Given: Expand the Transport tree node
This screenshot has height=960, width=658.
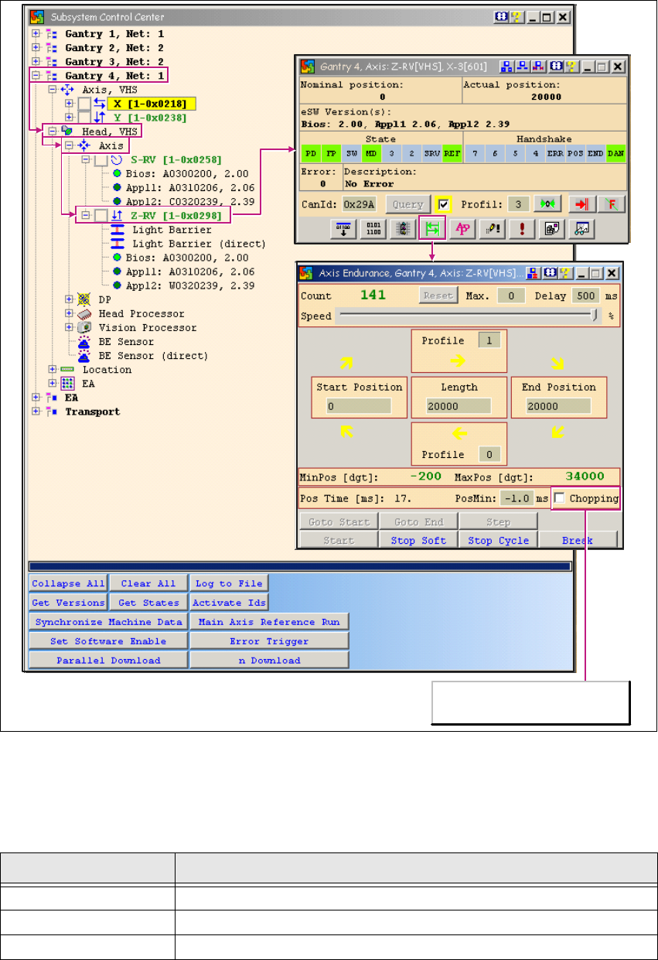Looking at the screenshot, I should (x=36, y=412).
